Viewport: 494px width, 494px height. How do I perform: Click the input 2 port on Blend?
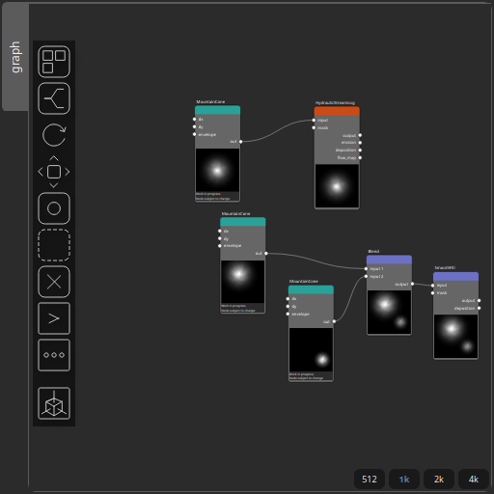coord(367,276)
